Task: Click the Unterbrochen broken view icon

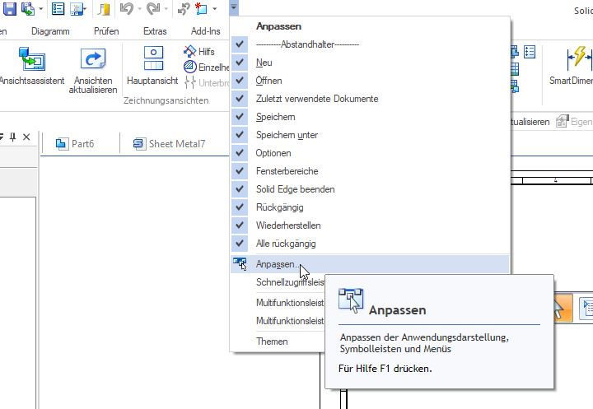Action: [190, 82]
